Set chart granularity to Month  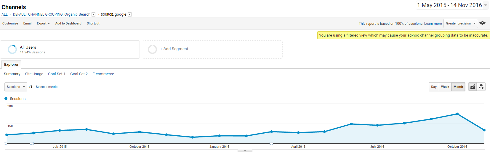click(458, 87)
